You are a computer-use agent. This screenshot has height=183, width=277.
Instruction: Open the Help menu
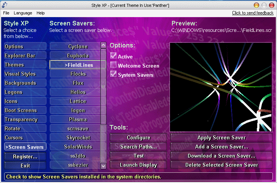pyautogui.click(x=41, y=13)
